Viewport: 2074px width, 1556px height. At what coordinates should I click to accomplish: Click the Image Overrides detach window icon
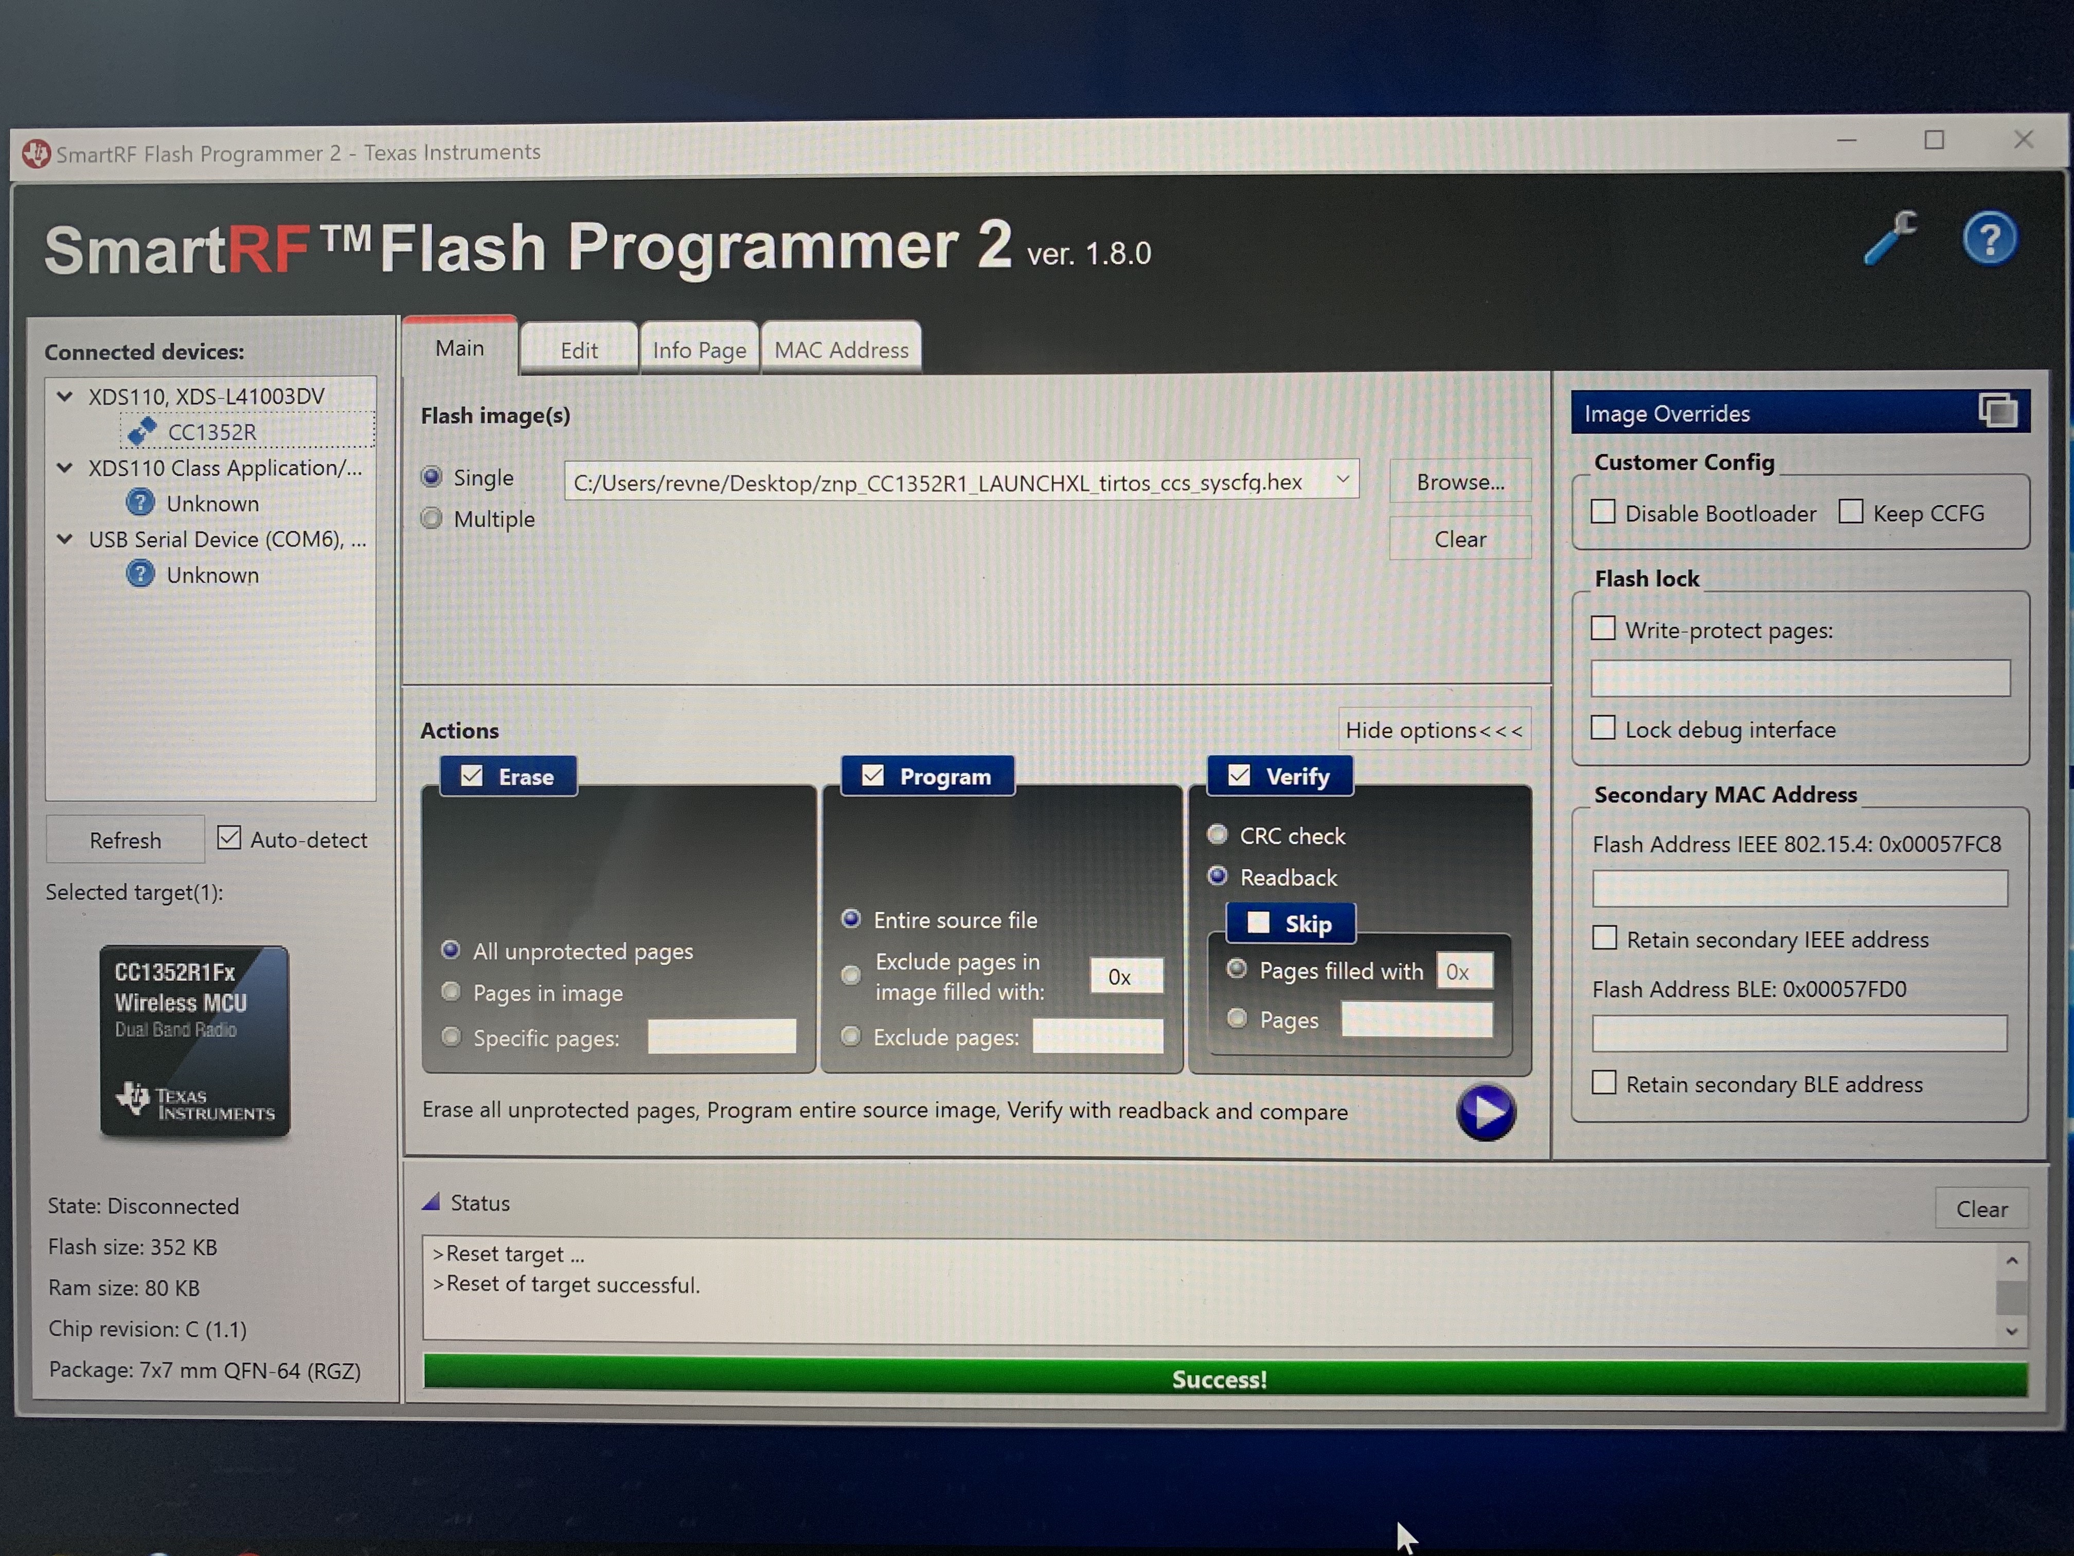1997,411
